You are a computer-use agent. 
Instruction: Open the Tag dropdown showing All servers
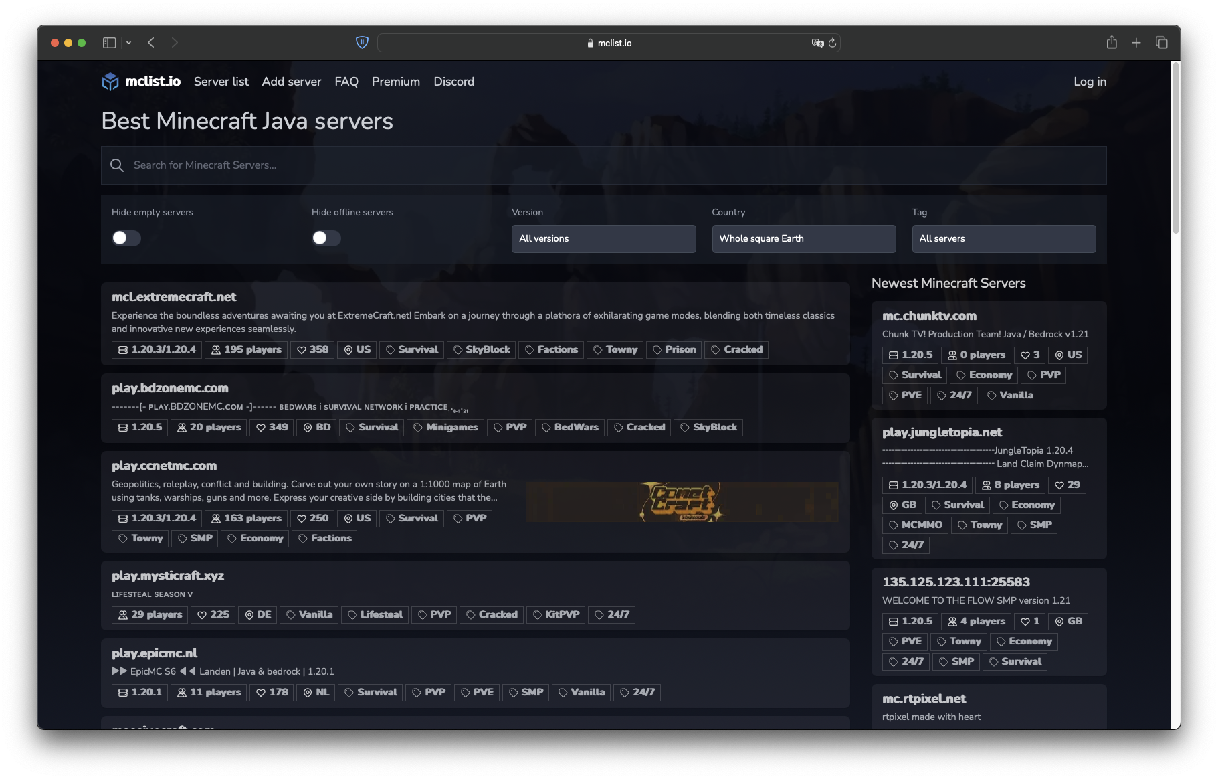(1004, 239)
